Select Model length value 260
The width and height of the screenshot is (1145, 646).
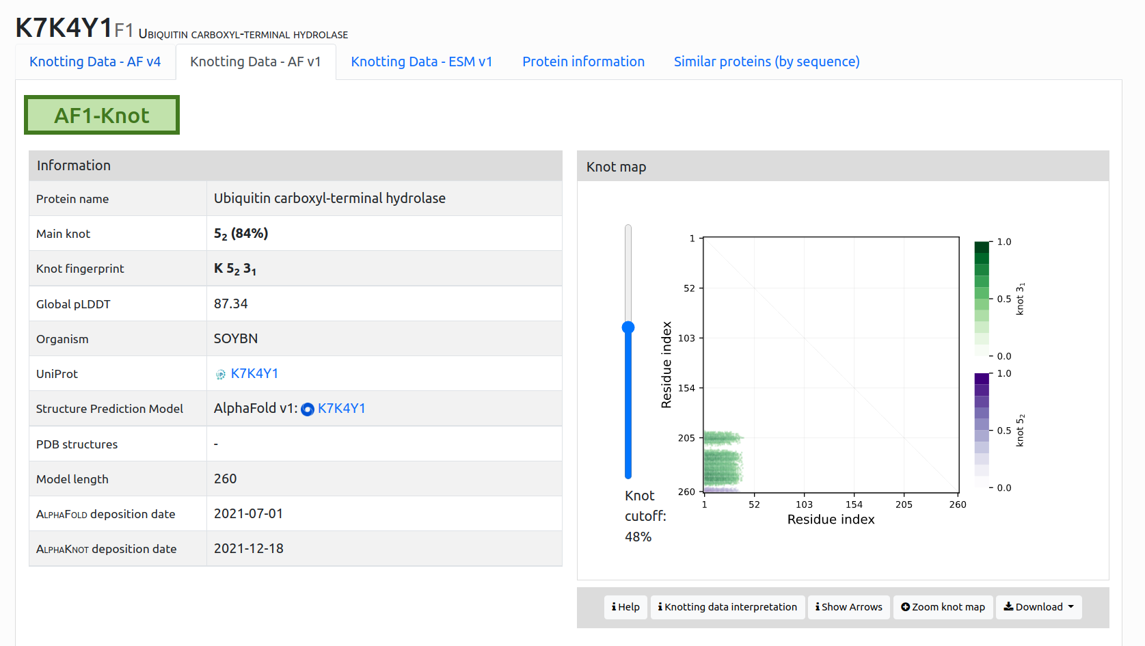click(226, 479)
